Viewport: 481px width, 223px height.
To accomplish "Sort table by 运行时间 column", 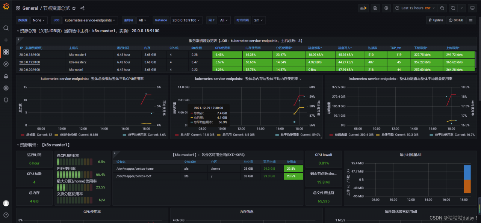I will coord(123,48).
